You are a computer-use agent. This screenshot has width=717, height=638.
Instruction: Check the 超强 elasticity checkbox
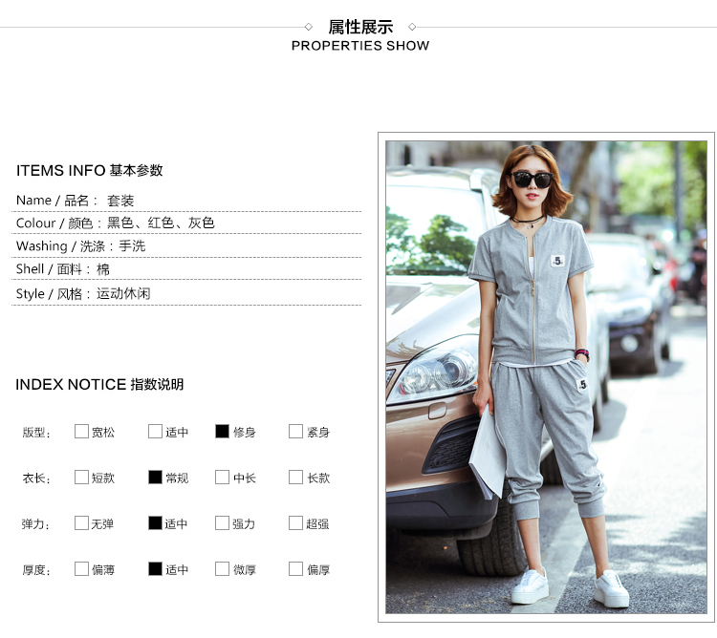pyautogui.click(x=295, y=523)
